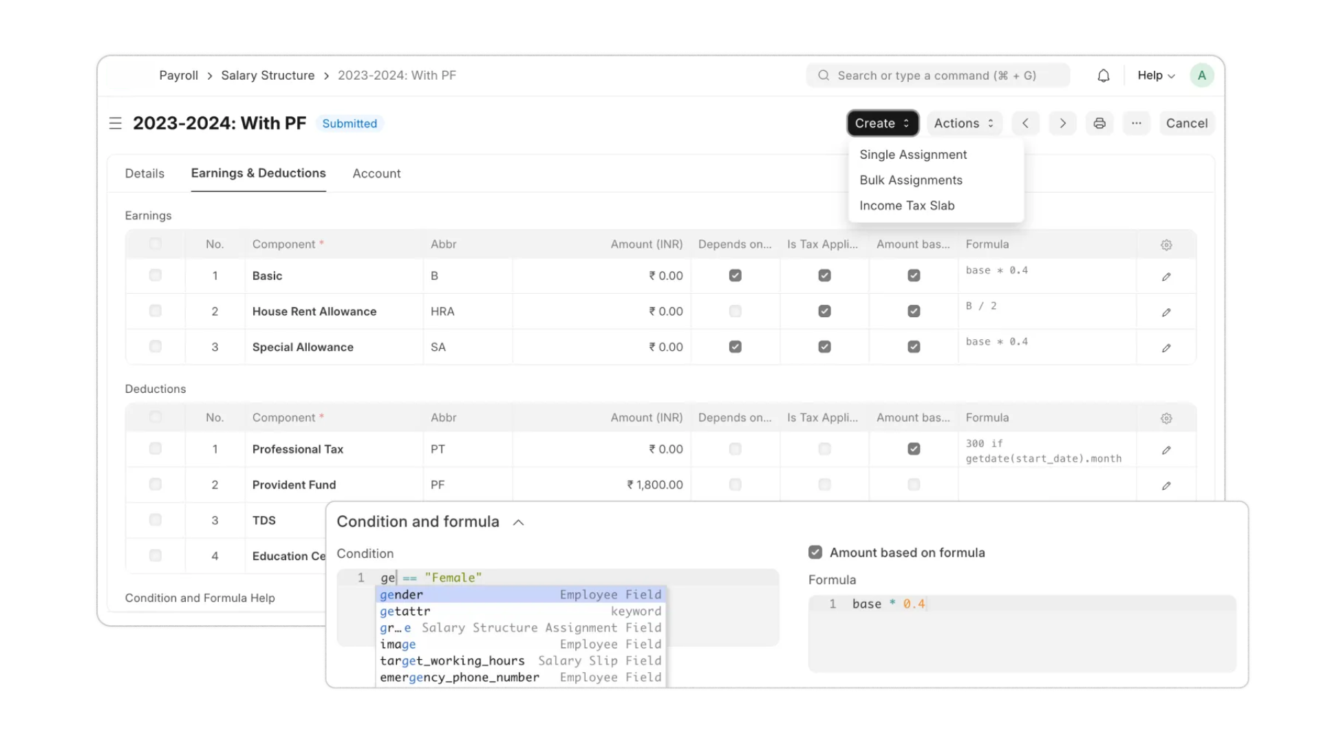
Task: Open the Help dropdown
Action: point(1156,76)
